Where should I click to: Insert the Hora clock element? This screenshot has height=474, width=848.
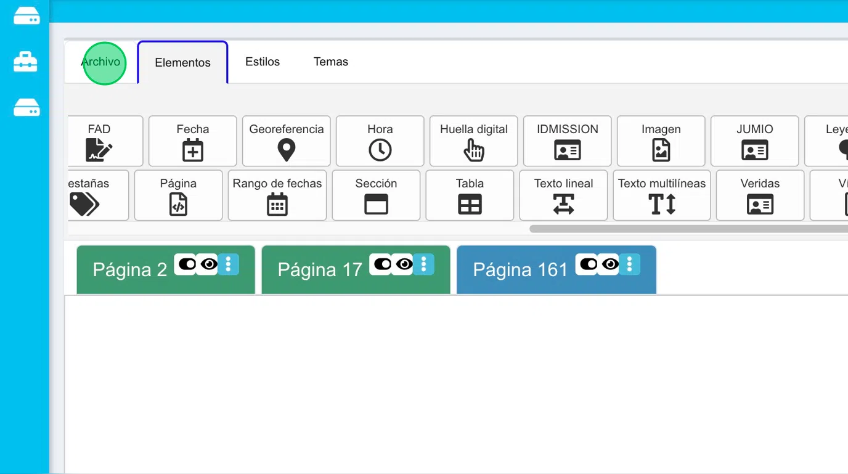click(x=380, y=141)
